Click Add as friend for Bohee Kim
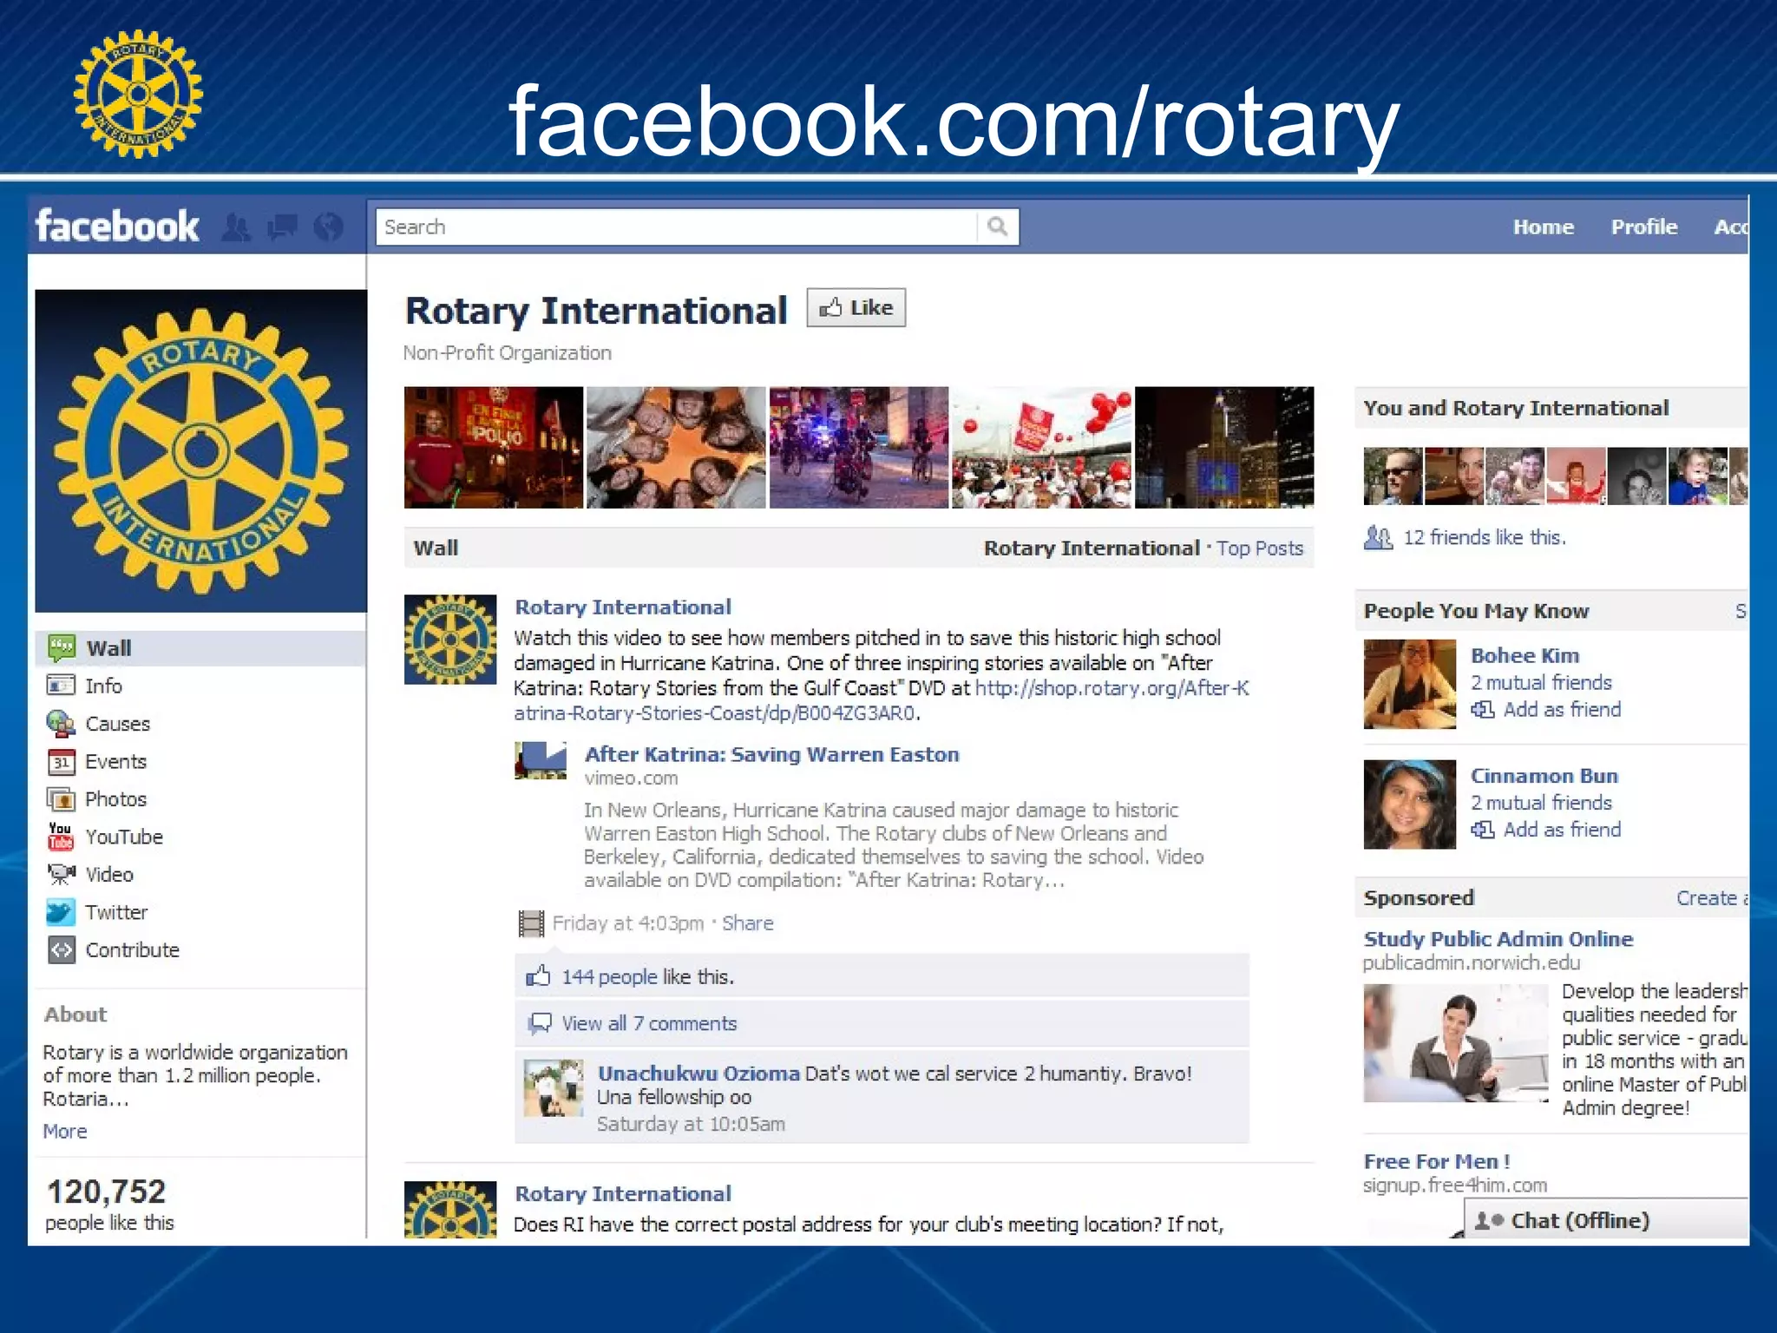Viewport: 1777px width, 1333px height. [1562, 710]
